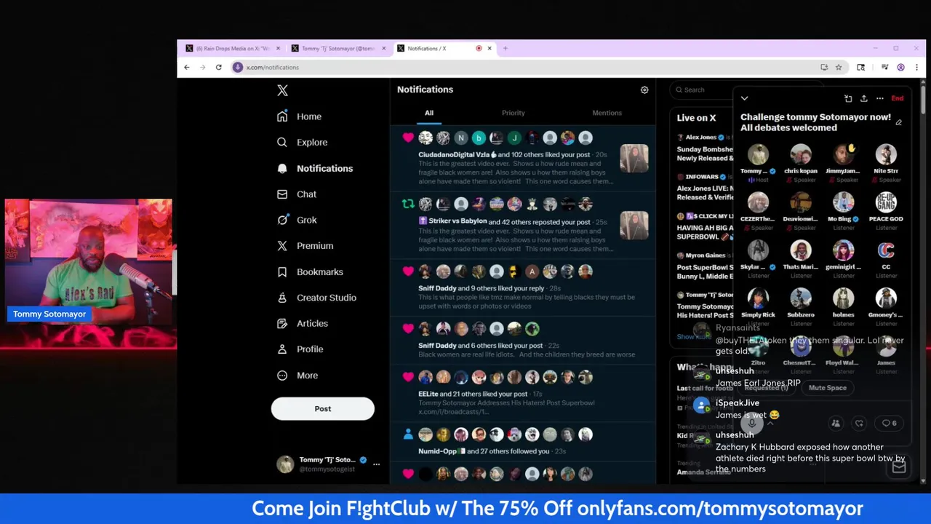Open notification settings gear icon
This screenshot has width=931, height=524.
tap(644, 90)
